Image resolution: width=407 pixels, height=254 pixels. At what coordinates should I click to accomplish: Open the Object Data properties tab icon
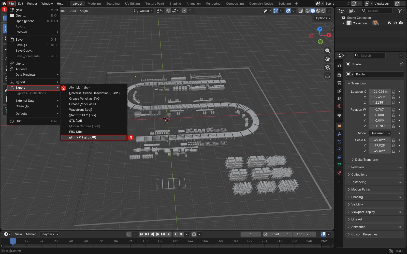click(x=339, y=165)
